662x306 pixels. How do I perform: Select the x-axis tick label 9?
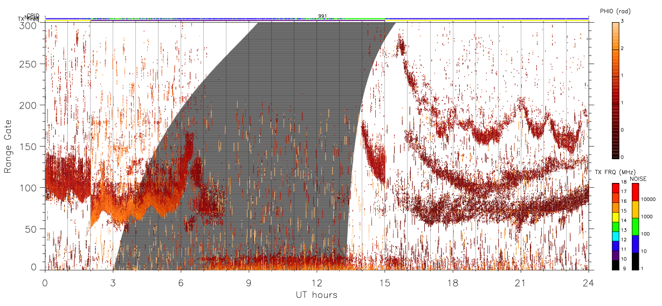pos(249,282)
